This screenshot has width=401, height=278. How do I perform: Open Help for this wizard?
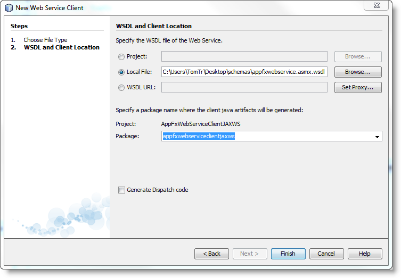365,254
